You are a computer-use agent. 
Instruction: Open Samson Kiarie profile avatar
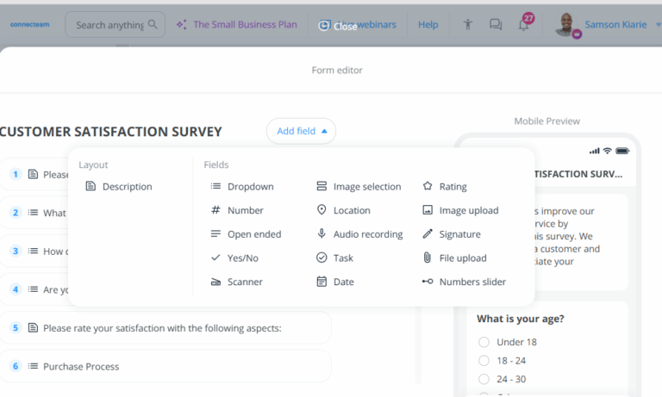point(565,24)
